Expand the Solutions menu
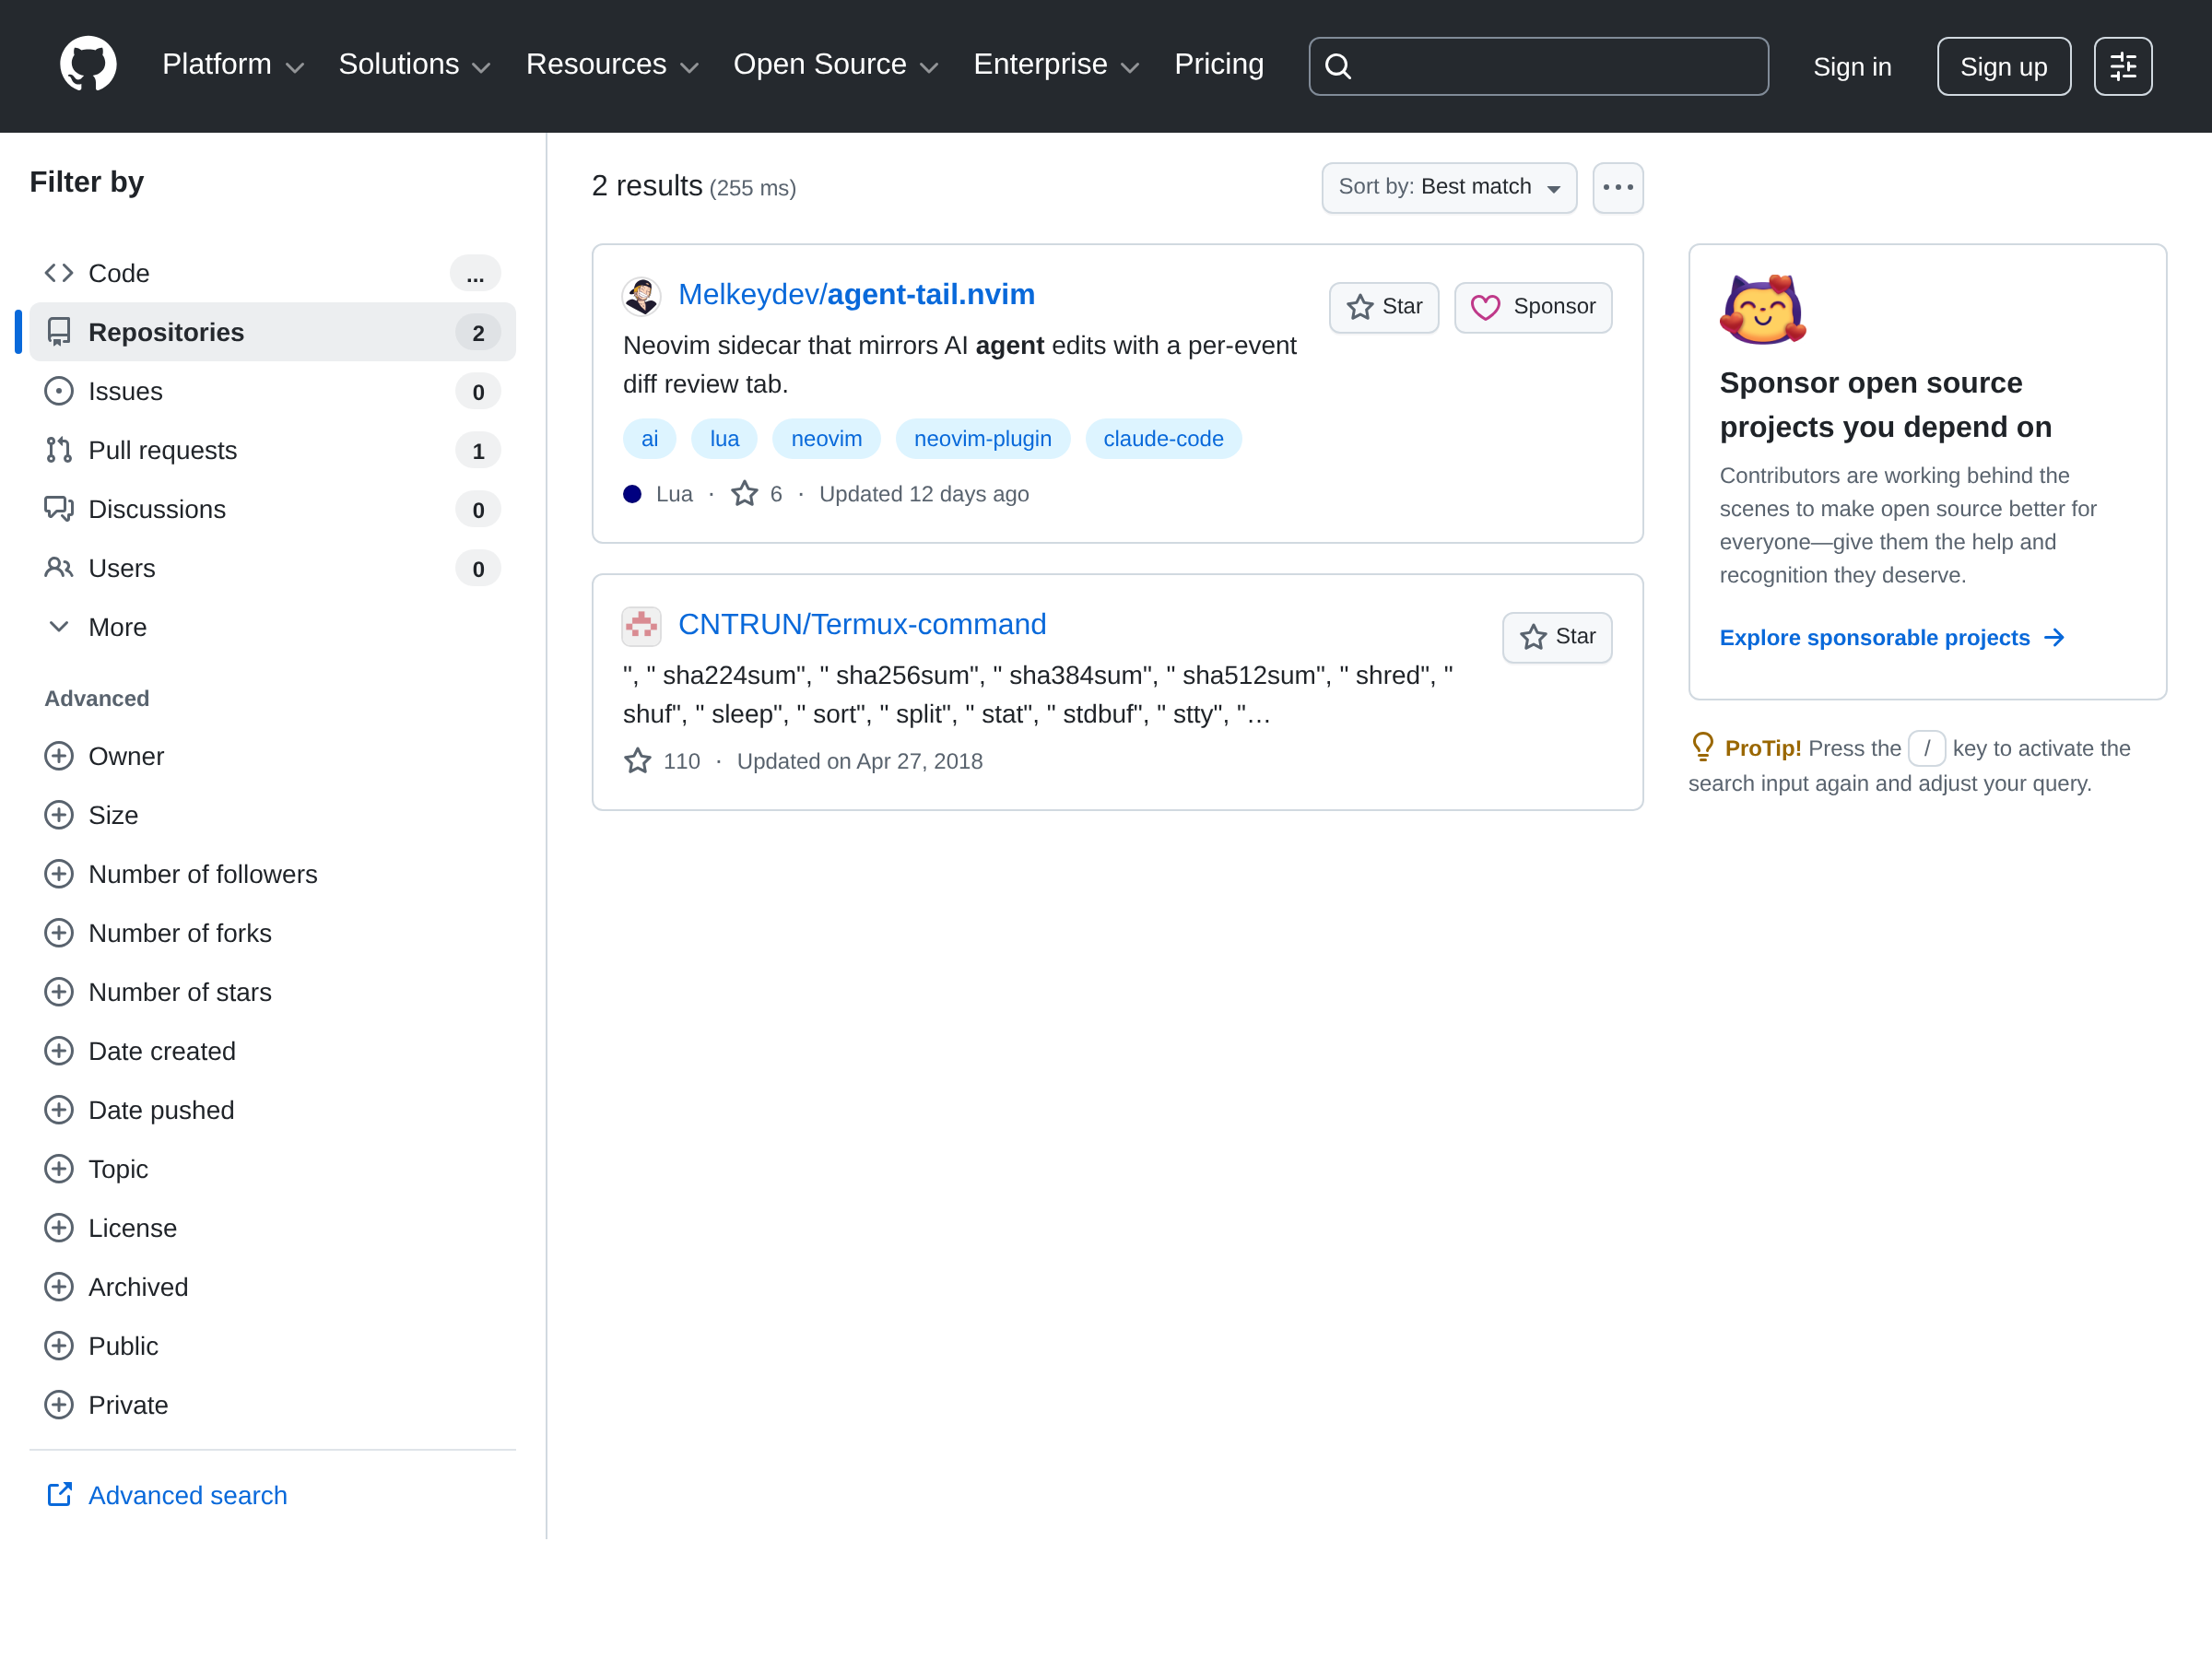The width and height of the screenshot is (2212, 1659). (414, 65)
